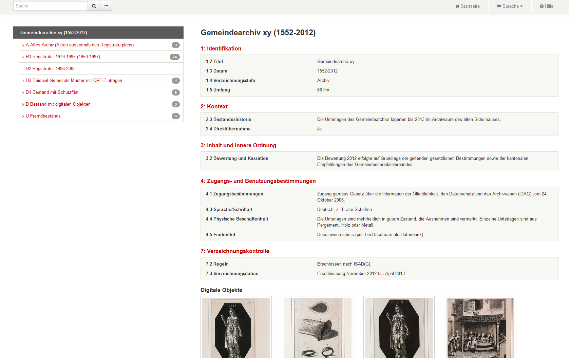Open the Sprache language dropdown

(510, 6)
